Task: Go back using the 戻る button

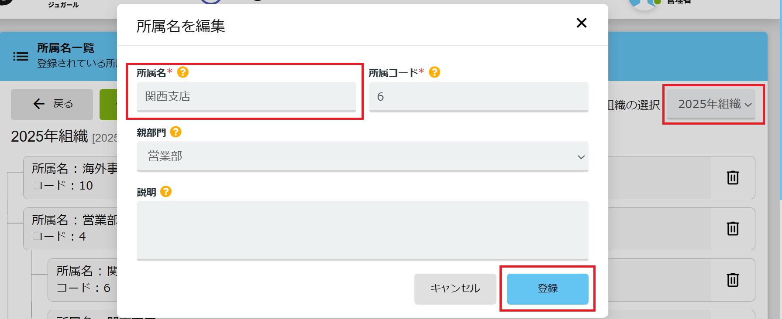Action: (x=52, y=104)
